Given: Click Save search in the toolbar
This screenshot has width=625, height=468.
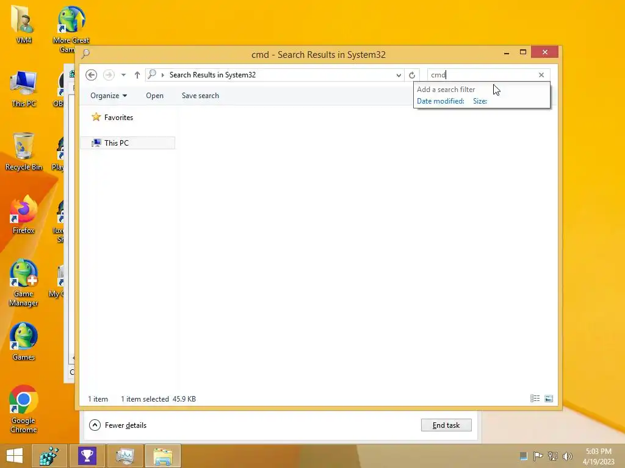Looking at the screenshot, I should tap(200, 96).
